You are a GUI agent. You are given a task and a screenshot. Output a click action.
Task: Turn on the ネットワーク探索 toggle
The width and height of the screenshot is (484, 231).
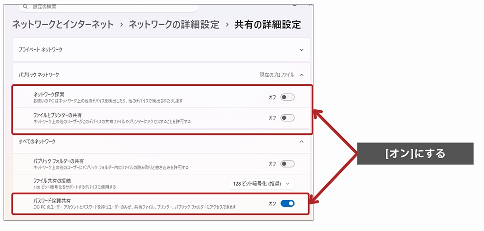coord(287,97)
